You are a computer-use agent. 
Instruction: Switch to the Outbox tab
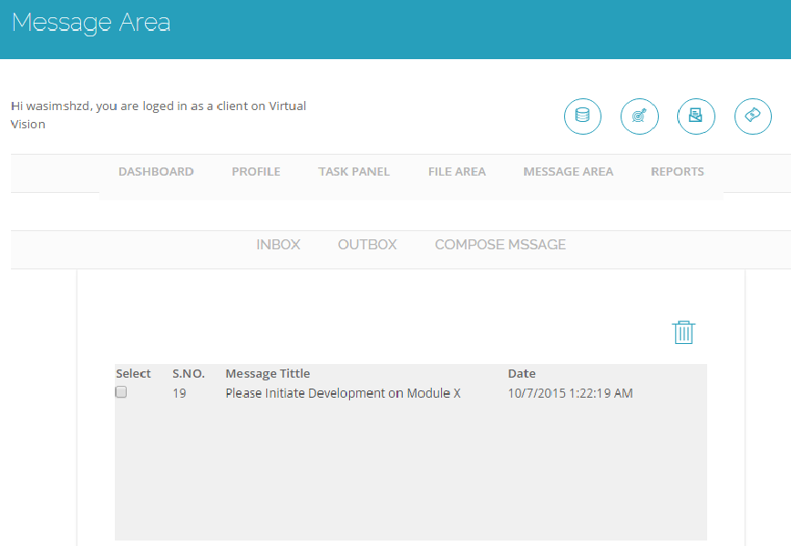[367, 245]
